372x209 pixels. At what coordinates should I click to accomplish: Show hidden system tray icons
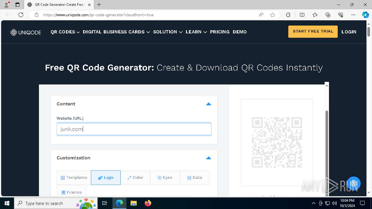tap(313, 203)
